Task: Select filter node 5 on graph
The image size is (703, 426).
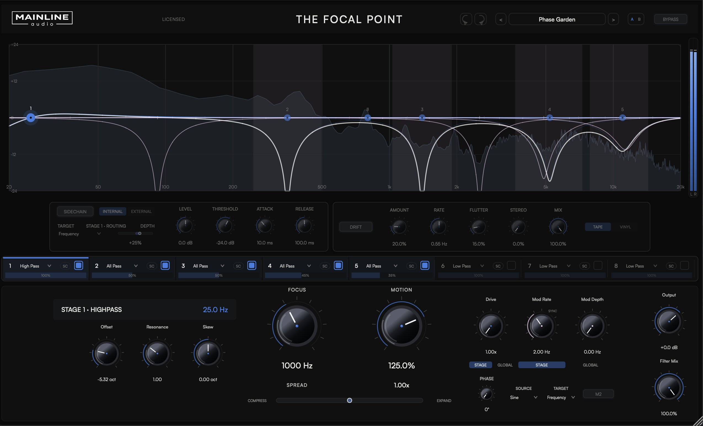Action: pos(622,117)
